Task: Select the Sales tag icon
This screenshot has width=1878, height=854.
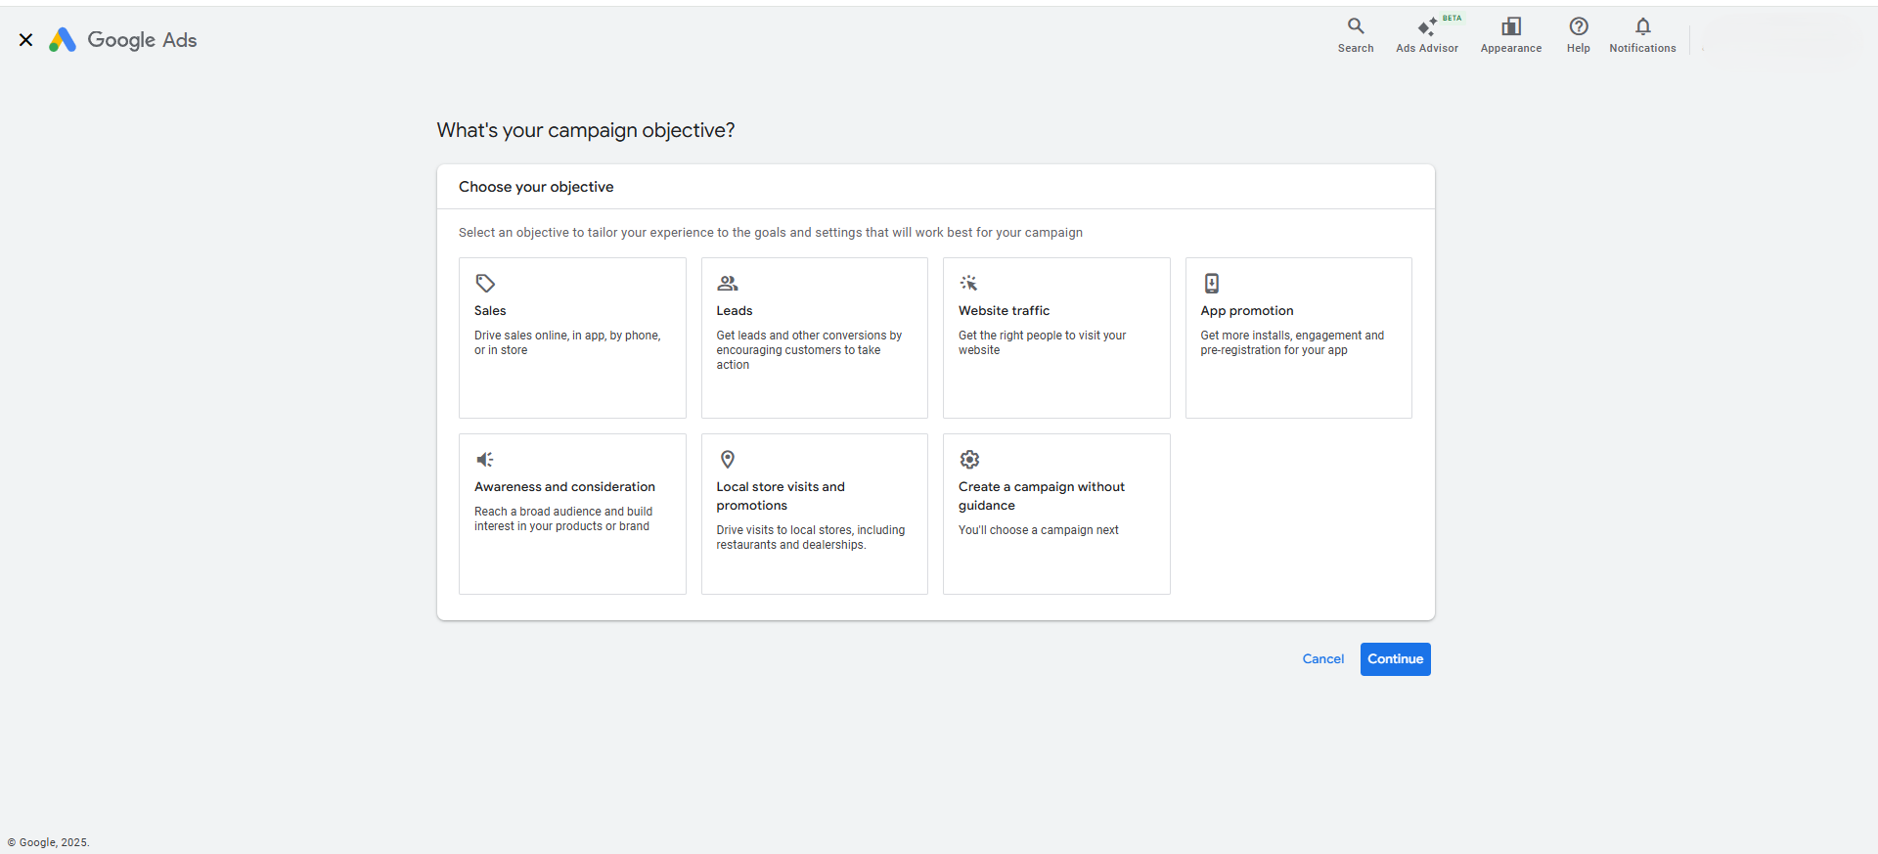Action: point(485,284)
